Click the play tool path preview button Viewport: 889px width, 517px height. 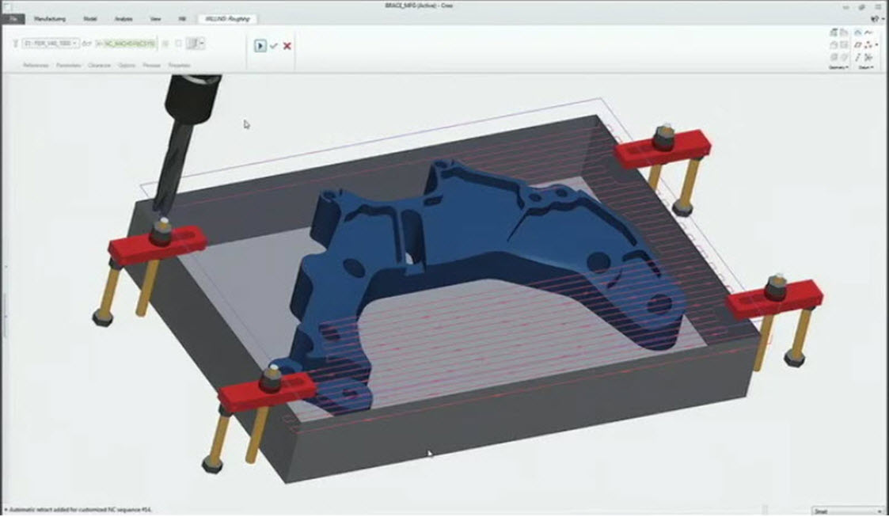point(260,45)
